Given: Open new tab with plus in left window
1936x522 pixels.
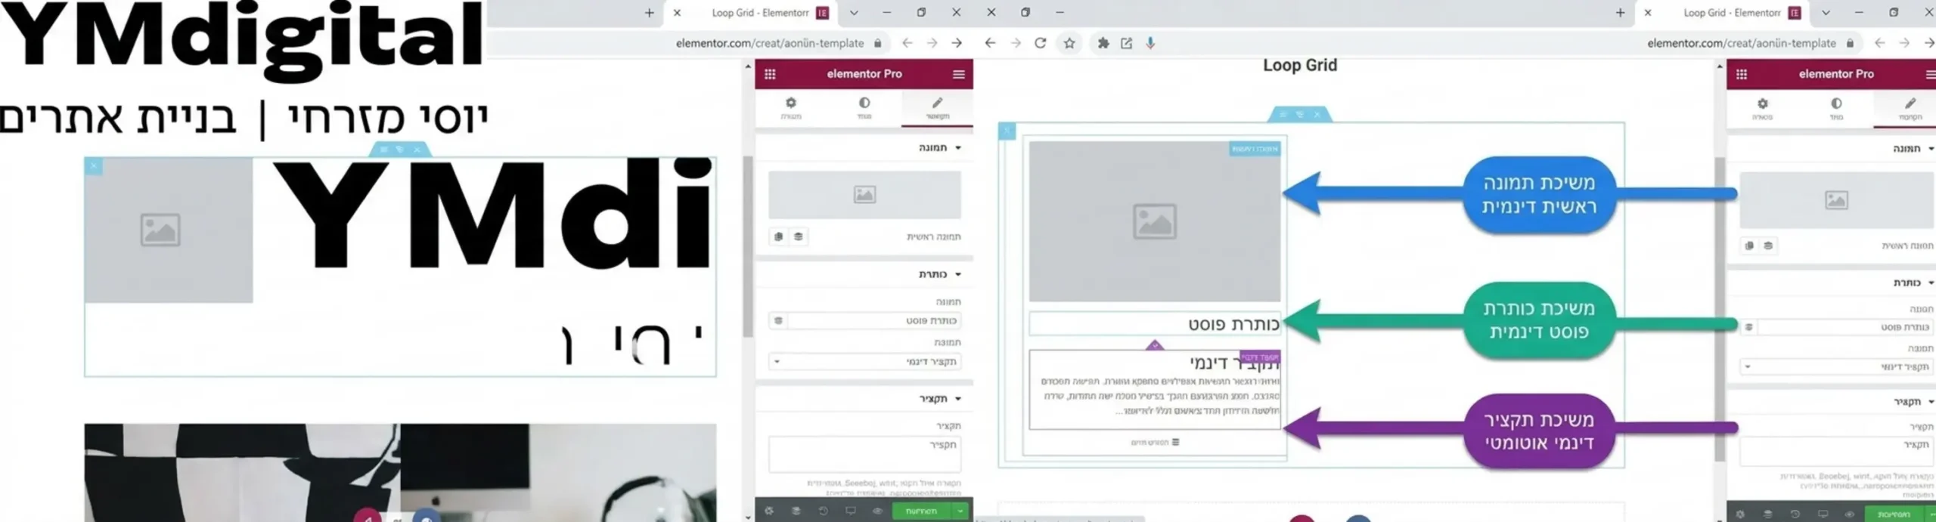Looking at the screenshot, I should point(649,13).
